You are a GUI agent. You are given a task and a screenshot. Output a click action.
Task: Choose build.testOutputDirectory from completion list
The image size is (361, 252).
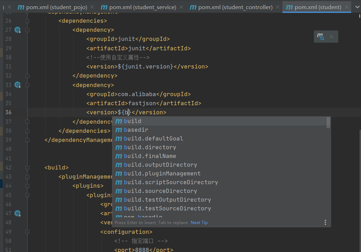[x=219, y=200]
